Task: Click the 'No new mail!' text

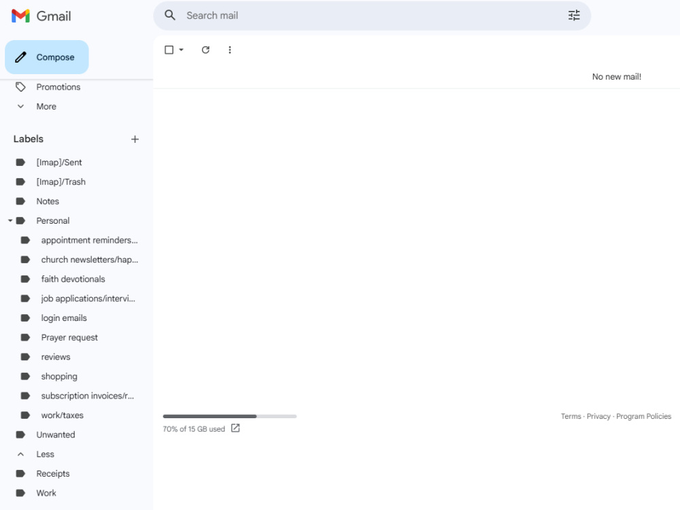Action: coord(617,77)
